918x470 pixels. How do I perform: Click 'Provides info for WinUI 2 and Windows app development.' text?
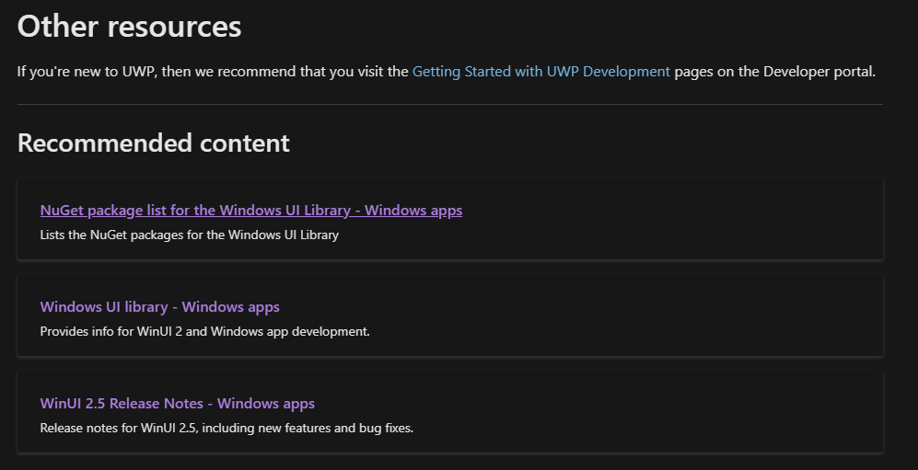(x=205, y=331)
